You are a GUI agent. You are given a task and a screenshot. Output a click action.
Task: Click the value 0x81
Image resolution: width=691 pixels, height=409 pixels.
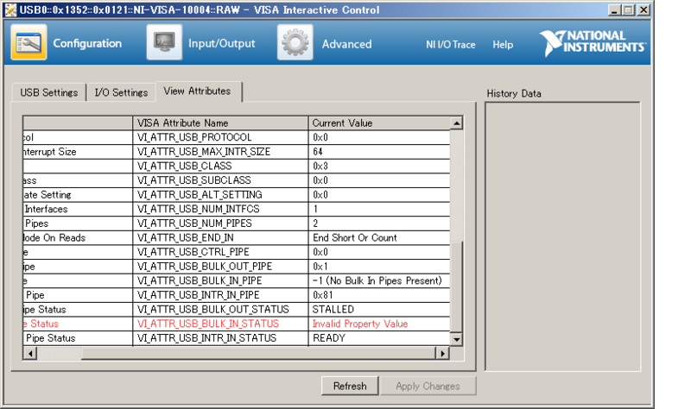click(323, 295)
